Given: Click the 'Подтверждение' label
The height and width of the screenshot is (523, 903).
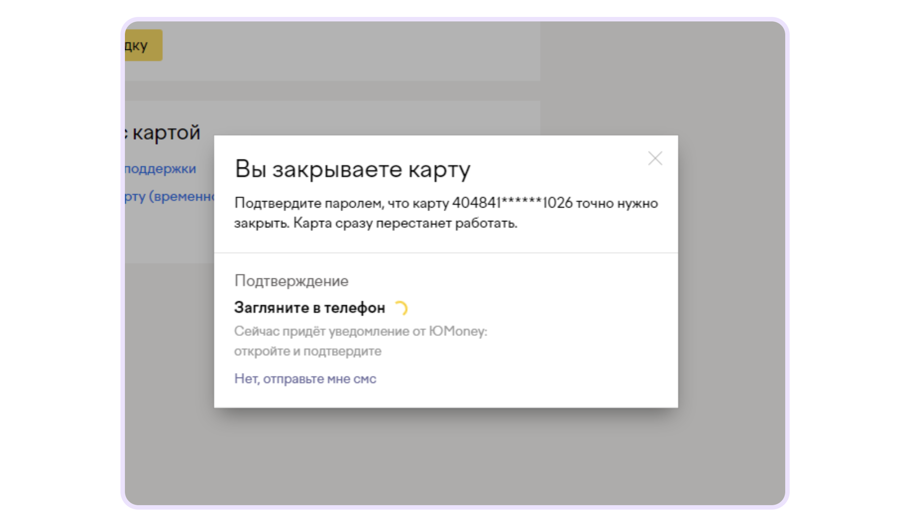Looking at the screenshot, I should (x=291, y=281).
